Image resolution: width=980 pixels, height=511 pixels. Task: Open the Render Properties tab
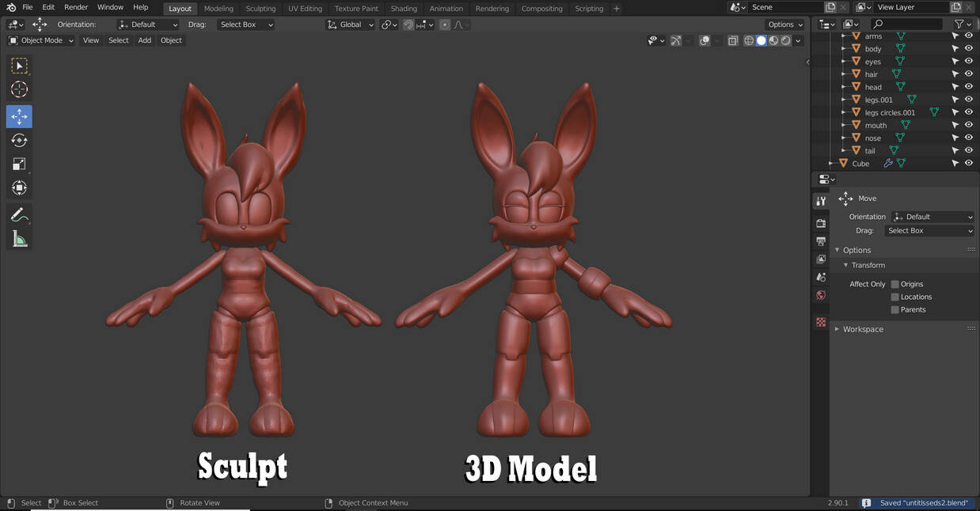point(821,223)
